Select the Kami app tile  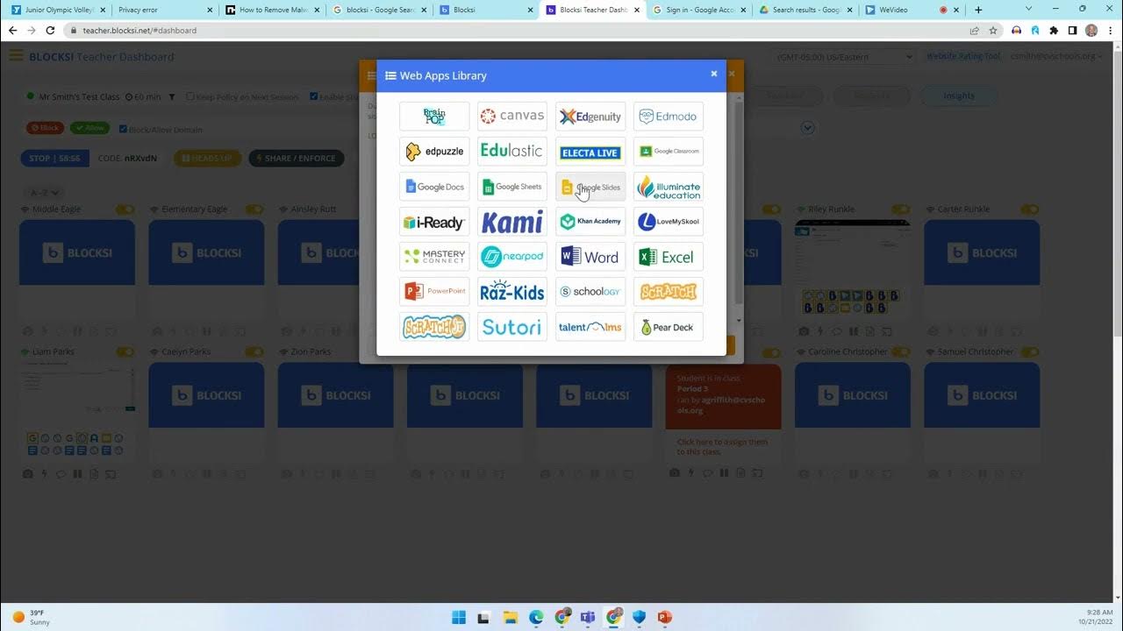(x=512, y=222)
